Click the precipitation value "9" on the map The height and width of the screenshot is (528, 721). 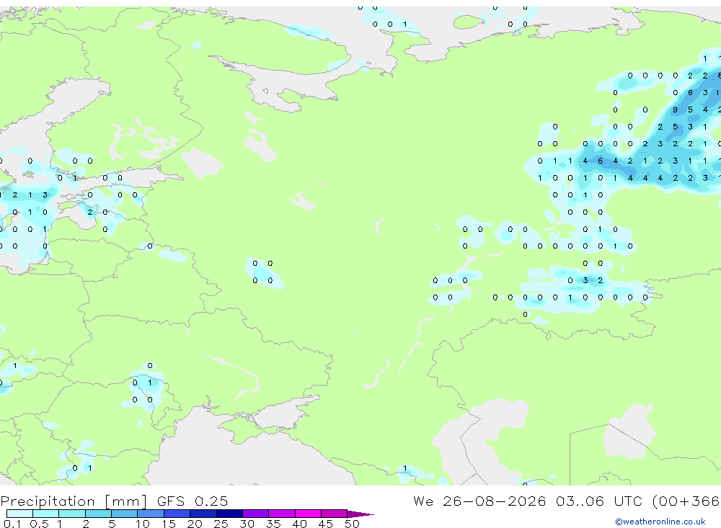pos(675,109)
